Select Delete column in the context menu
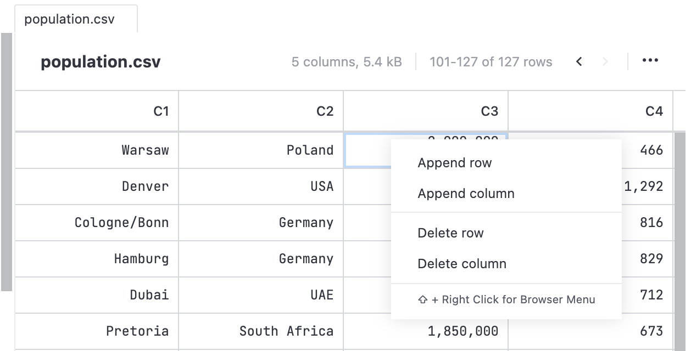This screenshot has width=691, height=351. pyautogui.click(x=461, y=263)
